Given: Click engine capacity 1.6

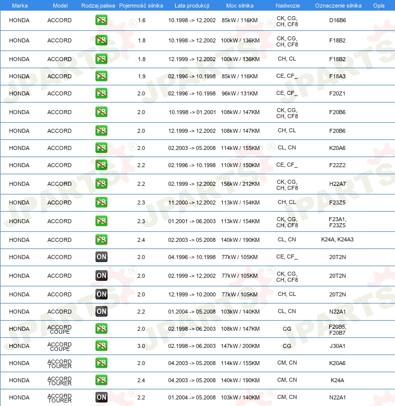Looking at the screenshot, I should (141, 20).
